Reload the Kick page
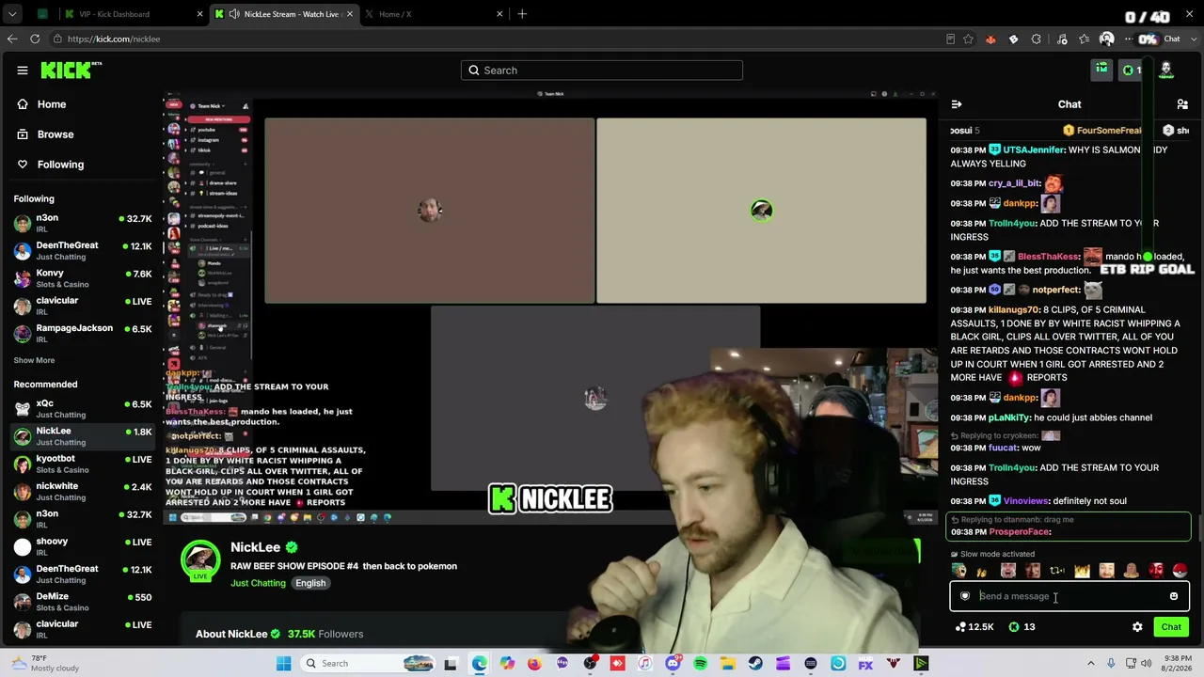 tap(35, 39)
